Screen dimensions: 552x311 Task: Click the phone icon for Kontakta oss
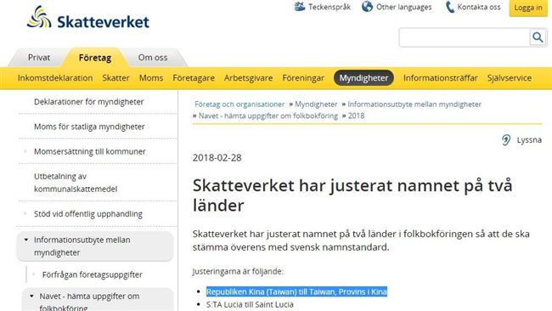[449, 7]
